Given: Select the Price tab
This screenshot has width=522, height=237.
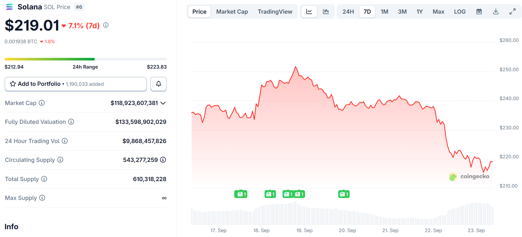Looking at the screenshot, I should (x=199, y=12).
